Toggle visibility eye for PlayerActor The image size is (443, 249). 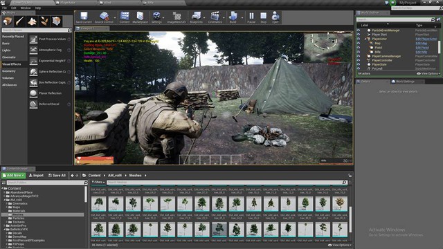click(x=359, y=39)
